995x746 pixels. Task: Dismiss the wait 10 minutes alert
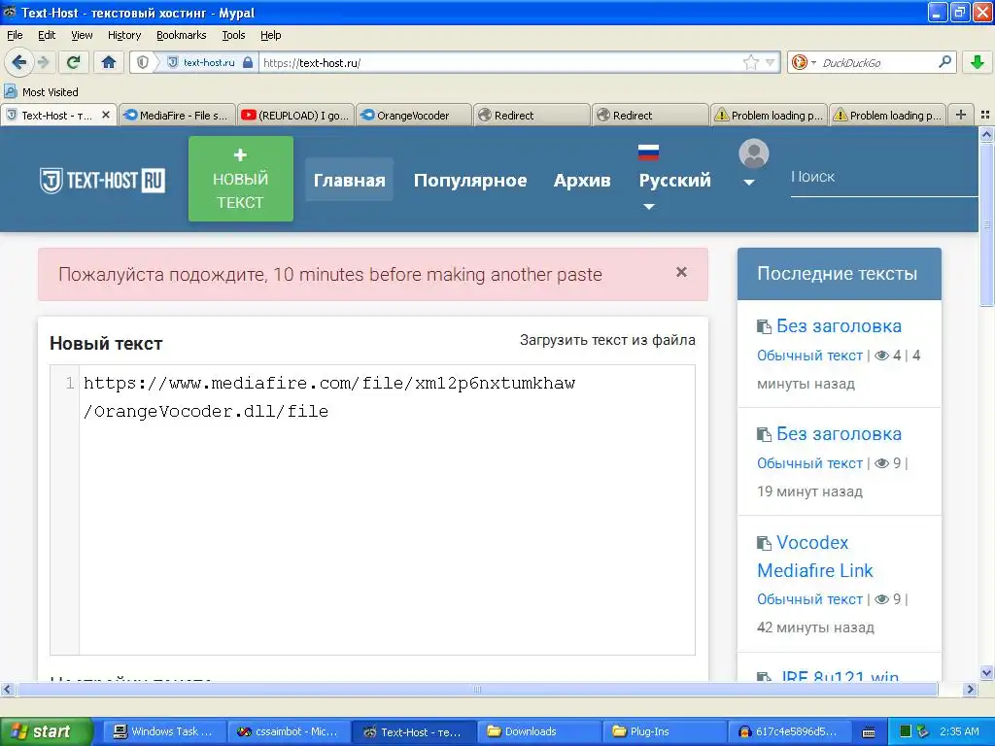pyautogui.click(x=681, y=272)
